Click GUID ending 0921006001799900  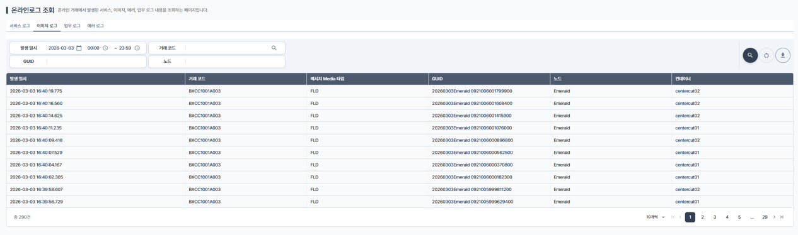coord(472,91)
